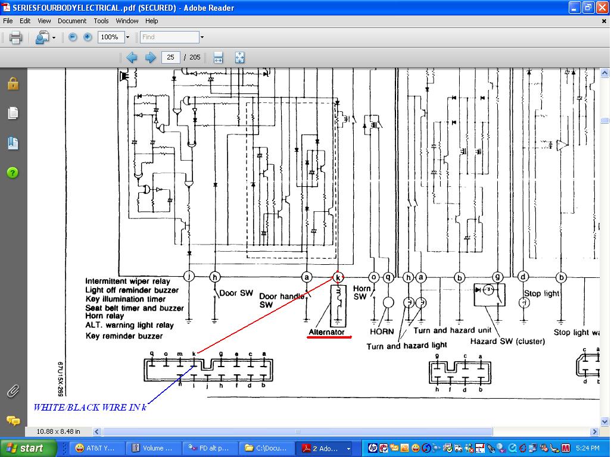Click the Zoom Out minus button

(x=73, y=37)
